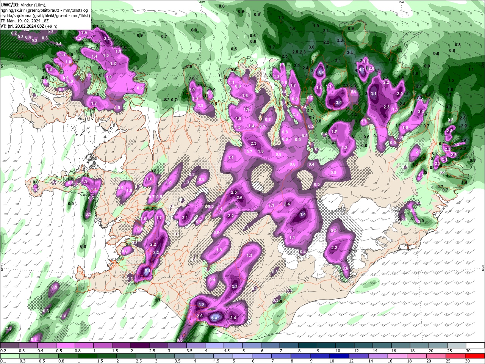Viewport: 485px width, 364px height.
Task: Click the bright pink snow swatch labeled 0.5
Action: point(65,345)
